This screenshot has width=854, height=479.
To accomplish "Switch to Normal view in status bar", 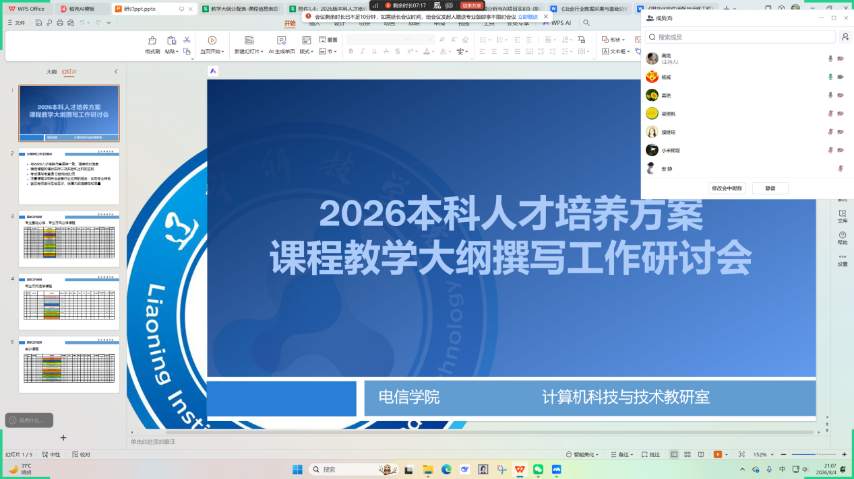I will point(674,455).
